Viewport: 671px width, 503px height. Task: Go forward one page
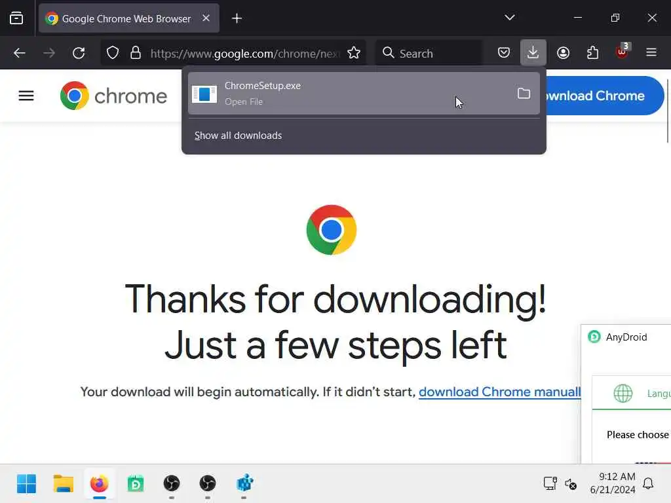pyautogui.click(x=49, y=53)
